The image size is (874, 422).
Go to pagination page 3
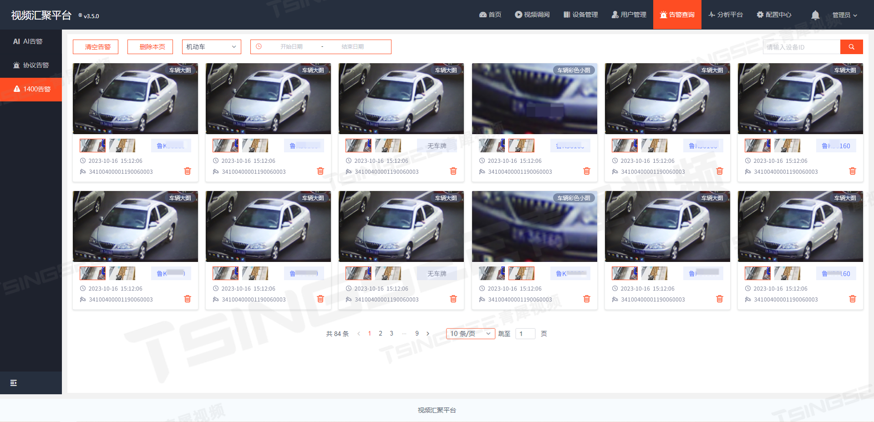[x=391, y=333]
